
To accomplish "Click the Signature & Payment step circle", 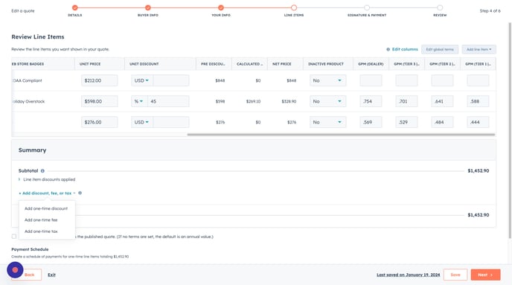I will [x=367, y=7].
